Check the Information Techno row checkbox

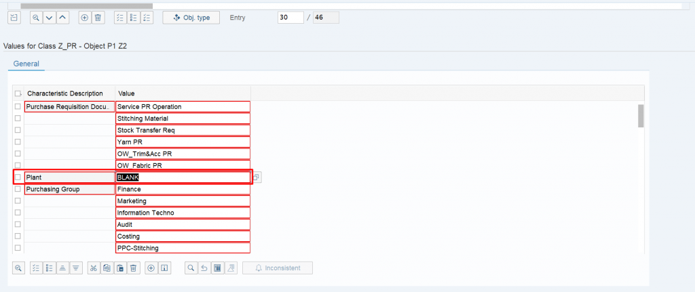18,213
